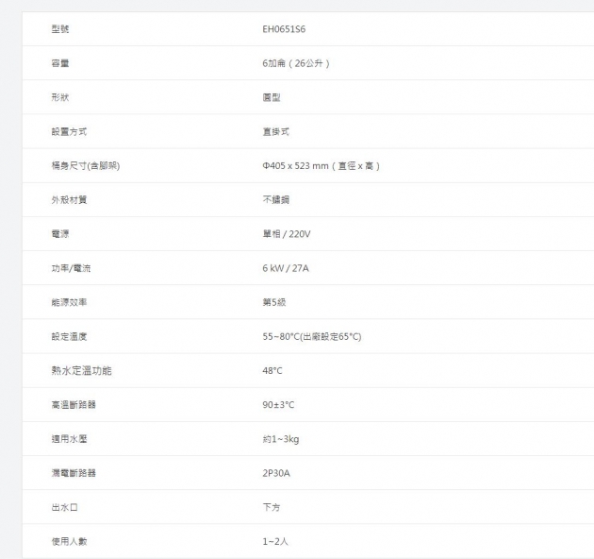Image resolution: width=594 pixels, height=559 pixels.
Task: Click the water pressure value 約1~3kg
Action: click(x=281, y=439)
